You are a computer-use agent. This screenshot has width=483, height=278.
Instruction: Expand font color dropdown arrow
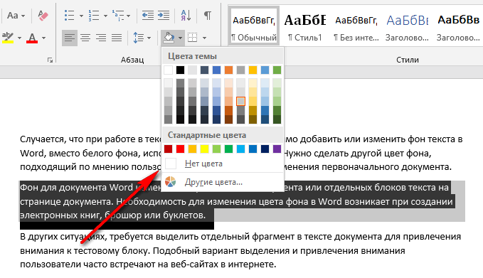(43, 38)
